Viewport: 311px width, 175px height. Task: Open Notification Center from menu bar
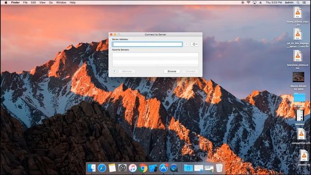304,2
